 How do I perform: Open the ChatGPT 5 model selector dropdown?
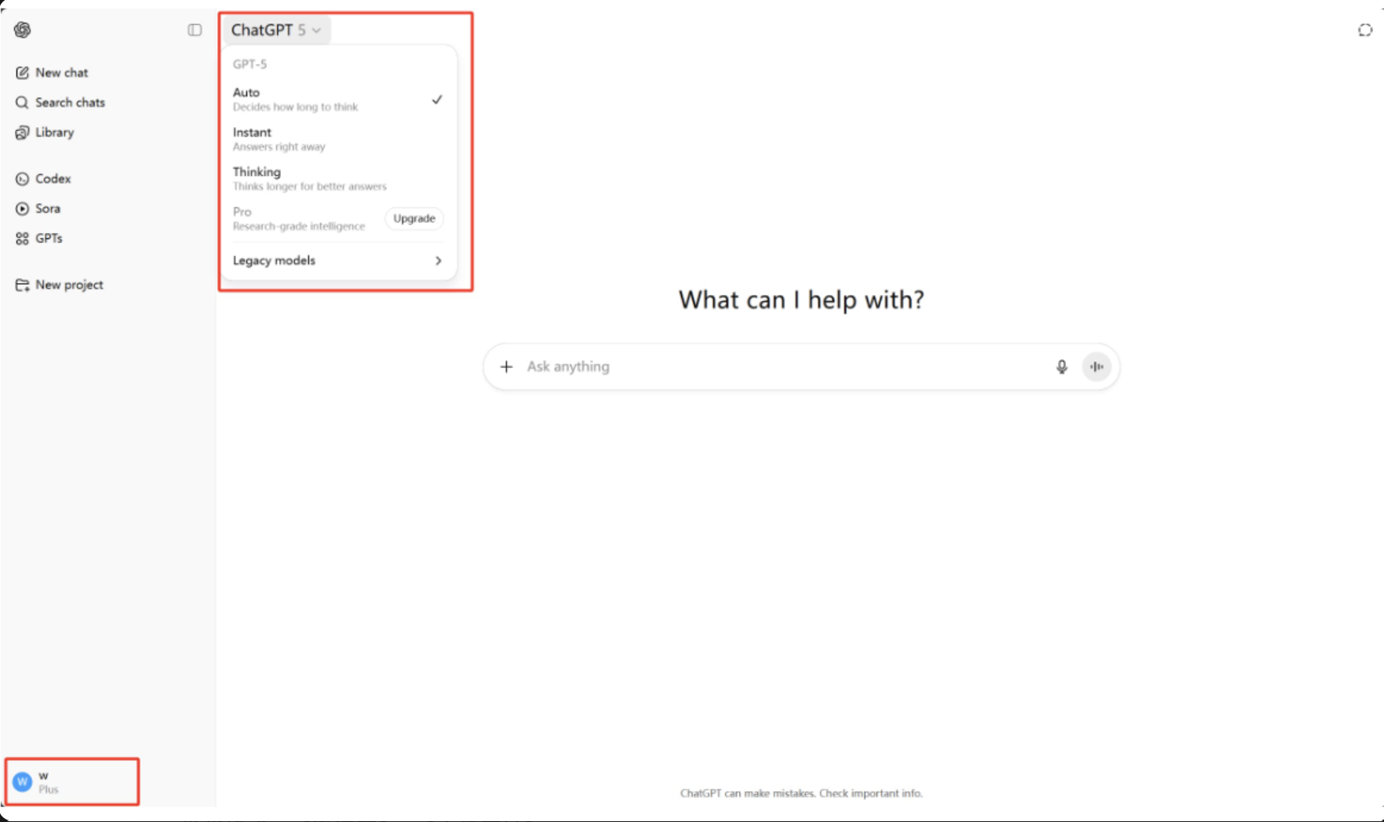(276, 30)
